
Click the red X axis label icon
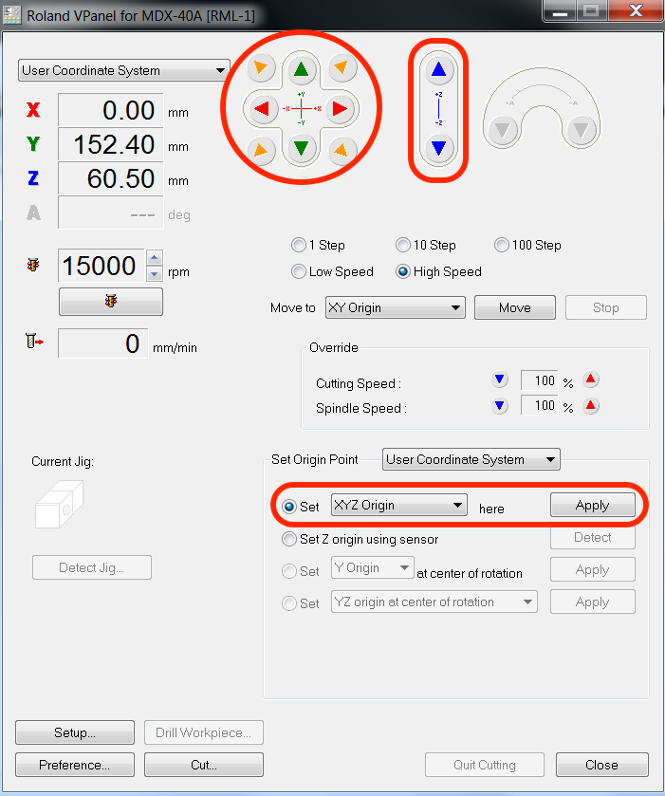pyautogui.click(x=33, y=110)
